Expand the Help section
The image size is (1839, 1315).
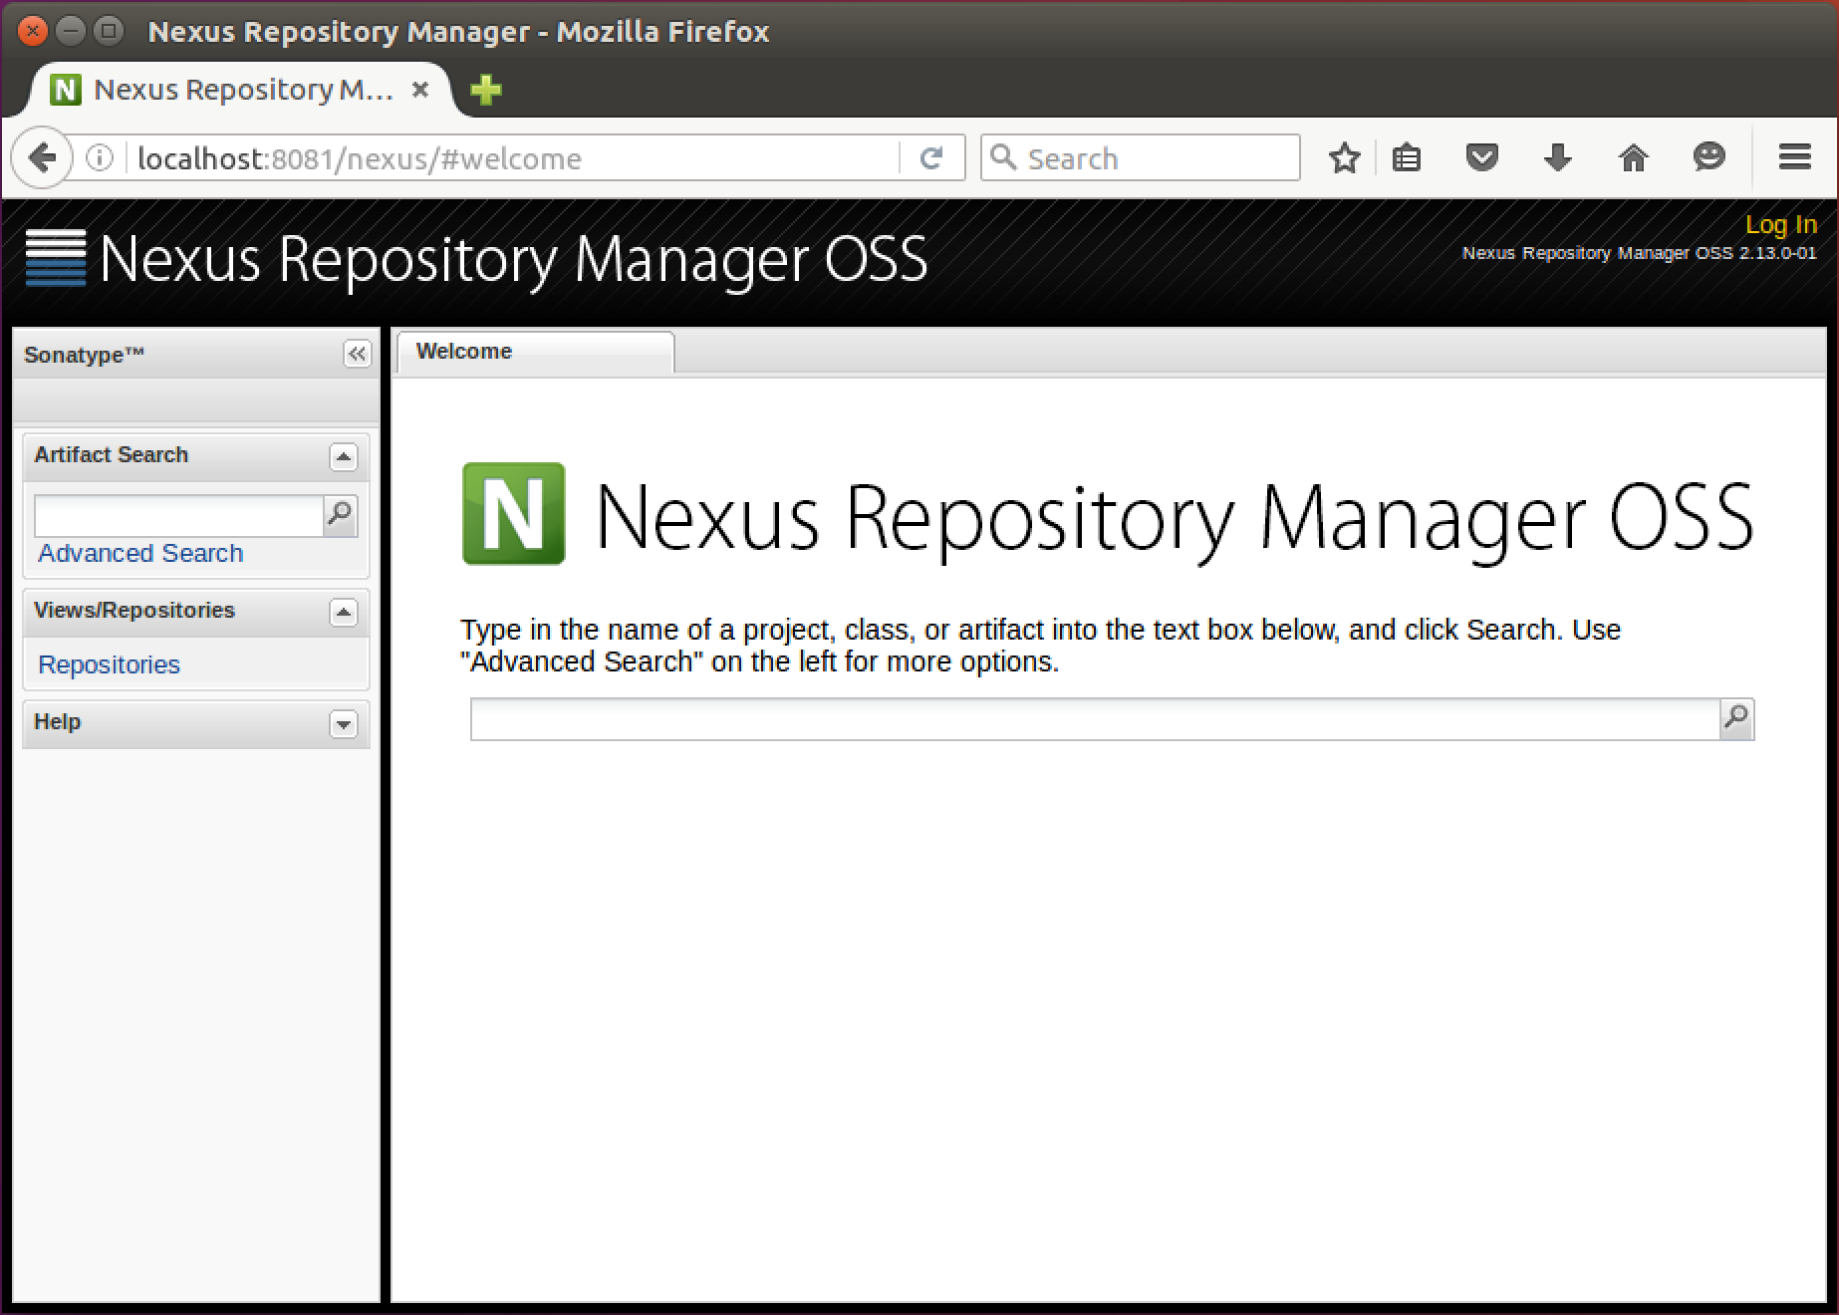(x=343, y=723)
